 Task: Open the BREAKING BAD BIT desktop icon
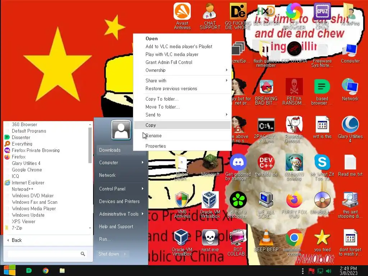point(266,92)
